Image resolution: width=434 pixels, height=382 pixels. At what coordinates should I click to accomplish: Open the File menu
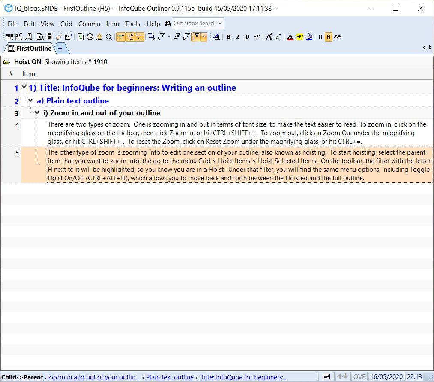point(12,24)
